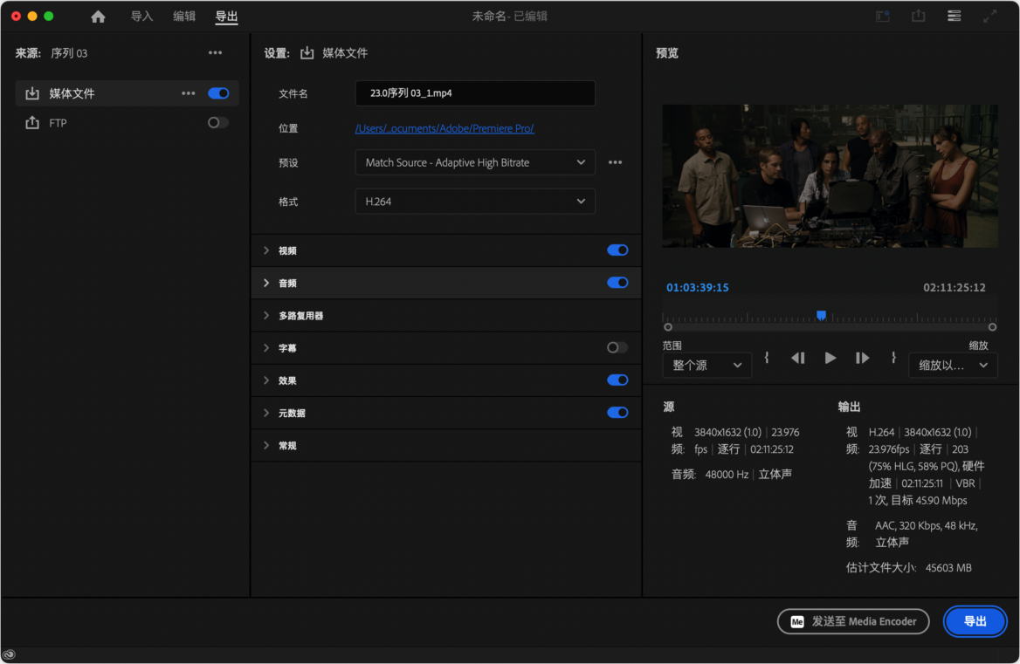Click 发送至 Media Encoder button
Viewport: 1020px width, 664px height.
tap(853, 621)
